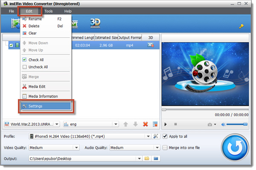Image resolution: width=256 pixels, height=170 pixels.
Task: Open output folder blue icon
Action: 156,159
